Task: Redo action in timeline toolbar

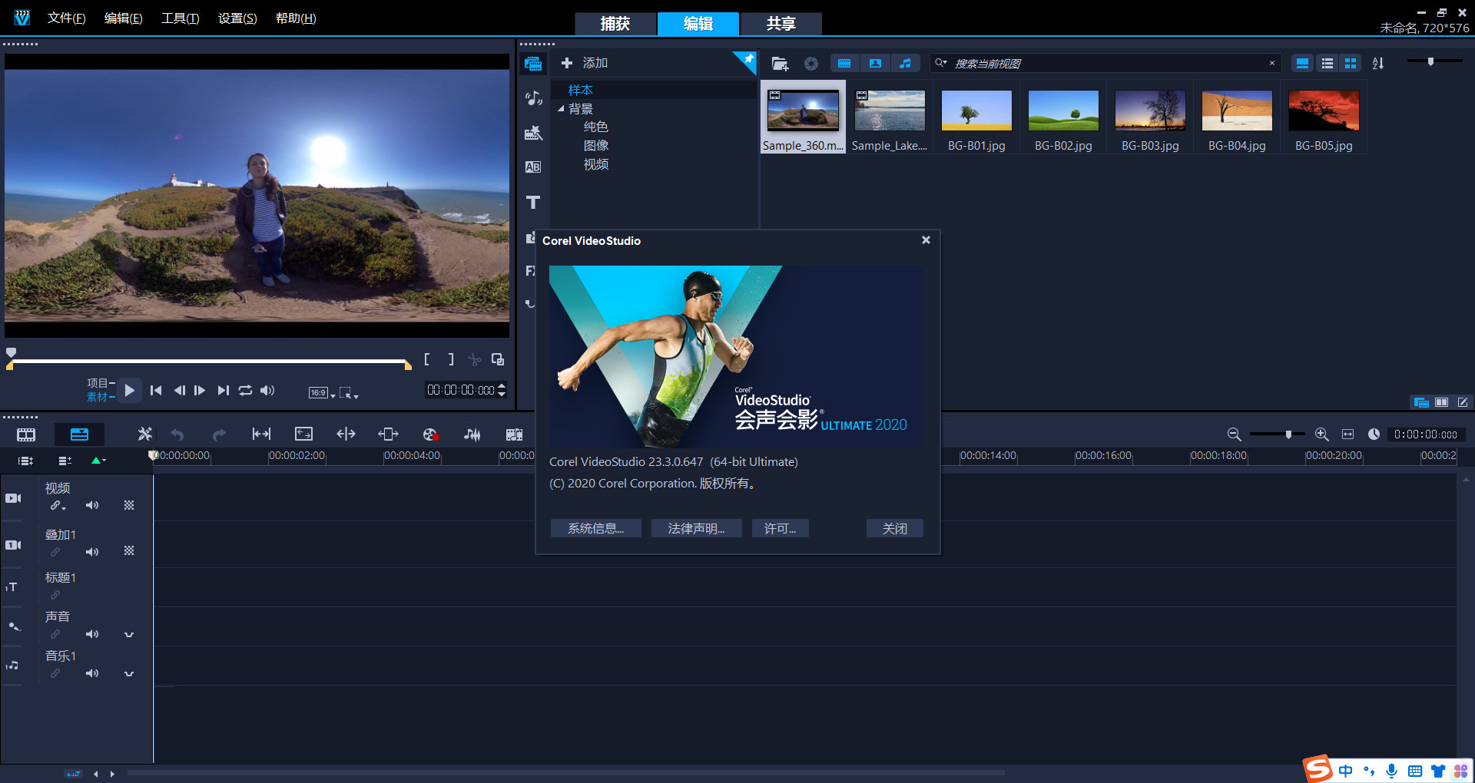Action: pyautogui.click(x=219, y=434)
